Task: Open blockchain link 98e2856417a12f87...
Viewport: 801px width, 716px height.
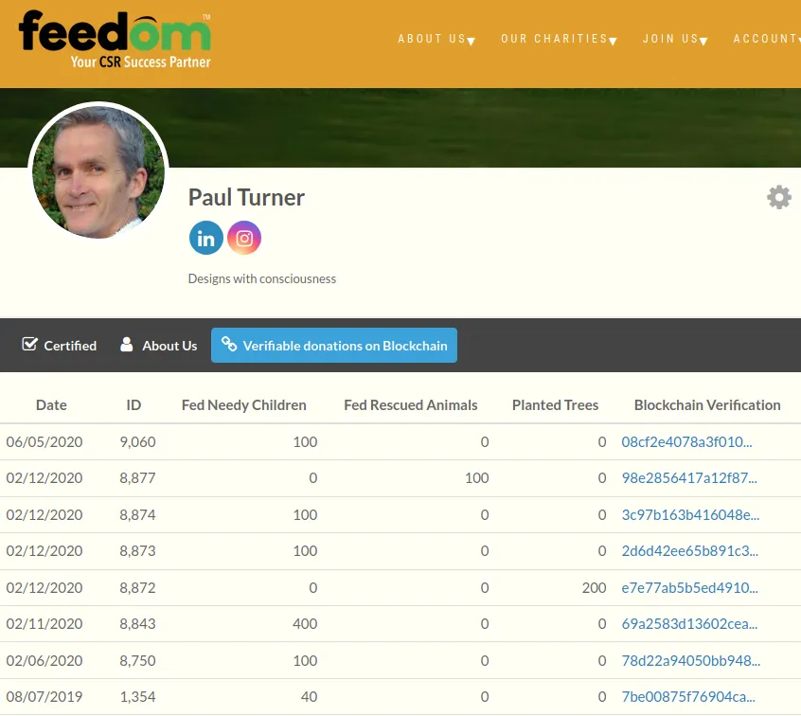Action: (x=689, y=478)
